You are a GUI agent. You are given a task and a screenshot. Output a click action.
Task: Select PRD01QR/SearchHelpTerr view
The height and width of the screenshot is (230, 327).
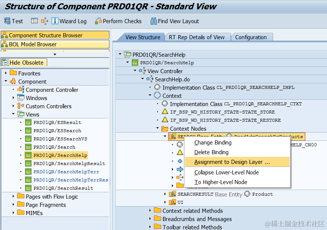click(x=66, y=172)
